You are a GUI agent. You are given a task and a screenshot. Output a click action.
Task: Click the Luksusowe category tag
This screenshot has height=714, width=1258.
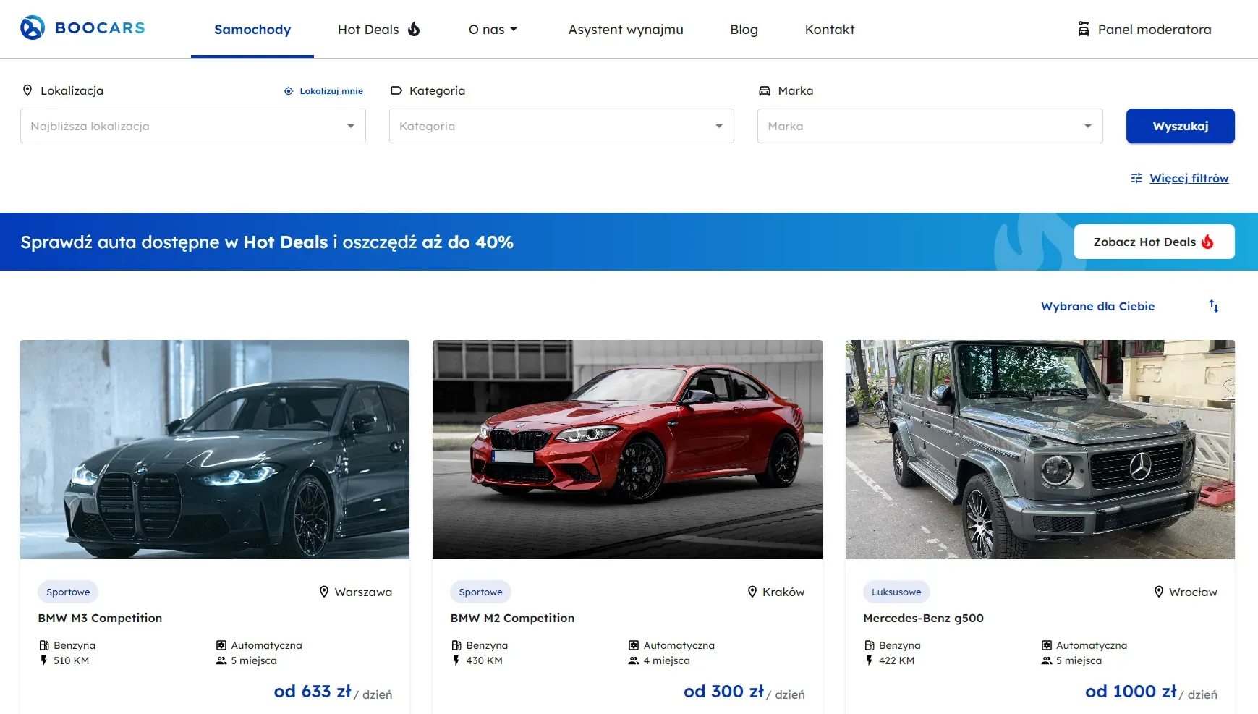tap(896, 592)
